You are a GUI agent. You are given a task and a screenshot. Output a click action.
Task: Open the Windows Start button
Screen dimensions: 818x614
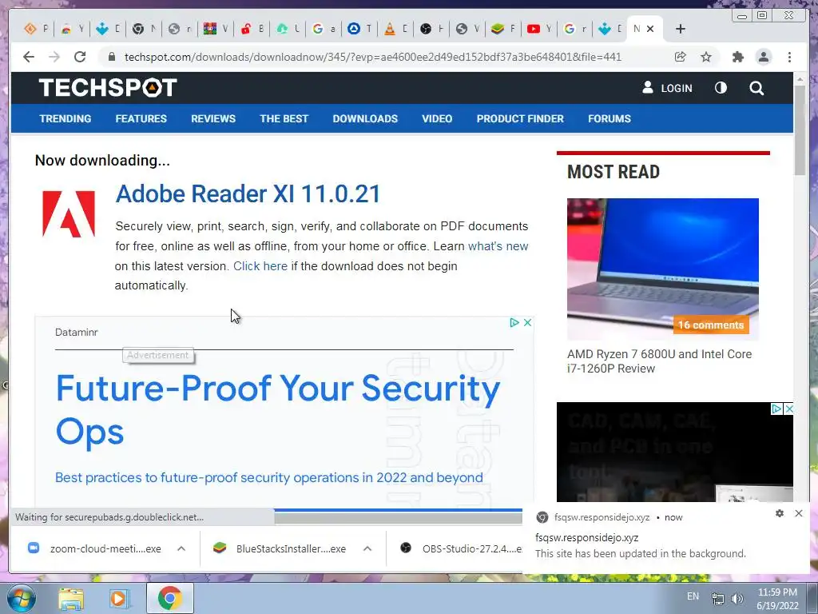click(x=21, y=598)
